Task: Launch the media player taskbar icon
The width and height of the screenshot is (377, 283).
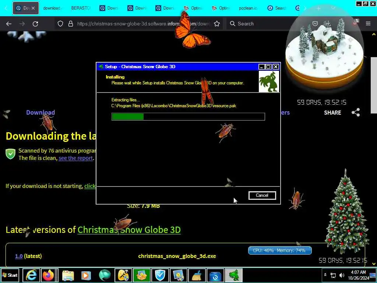Action: pyautogui.click(x=86, y=275)
